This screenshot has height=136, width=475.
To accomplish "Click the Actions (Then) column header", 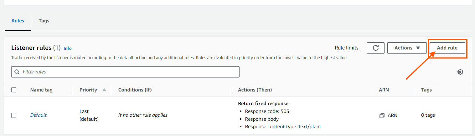I will click(x=255, y=90).
